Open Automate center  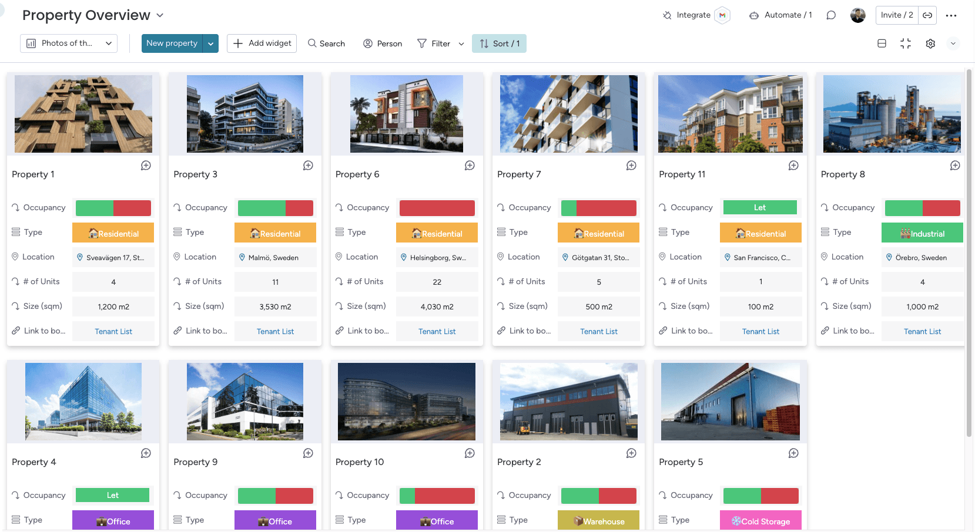point(780,15)
